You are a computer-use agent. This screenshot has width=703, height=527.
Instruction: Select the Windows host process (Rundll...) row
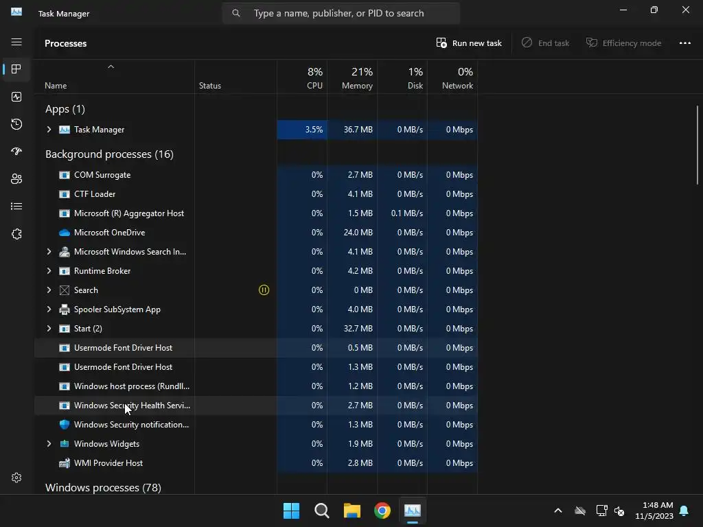(x=256, y=386)
